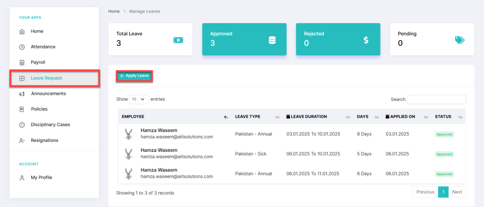This screenshot has width=484, height=207.
Task: Click the money bill icon in Total Leave card
Action: click(178, 40)
